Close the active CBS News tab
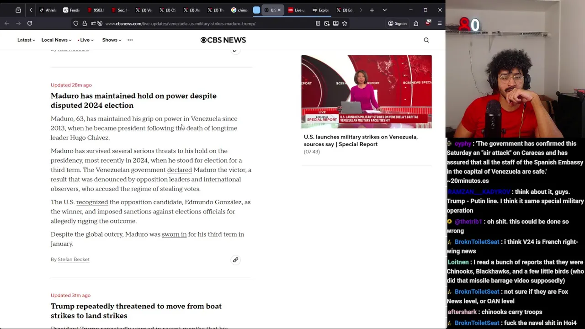Screen dimensions: 585x329 [279, 10]
